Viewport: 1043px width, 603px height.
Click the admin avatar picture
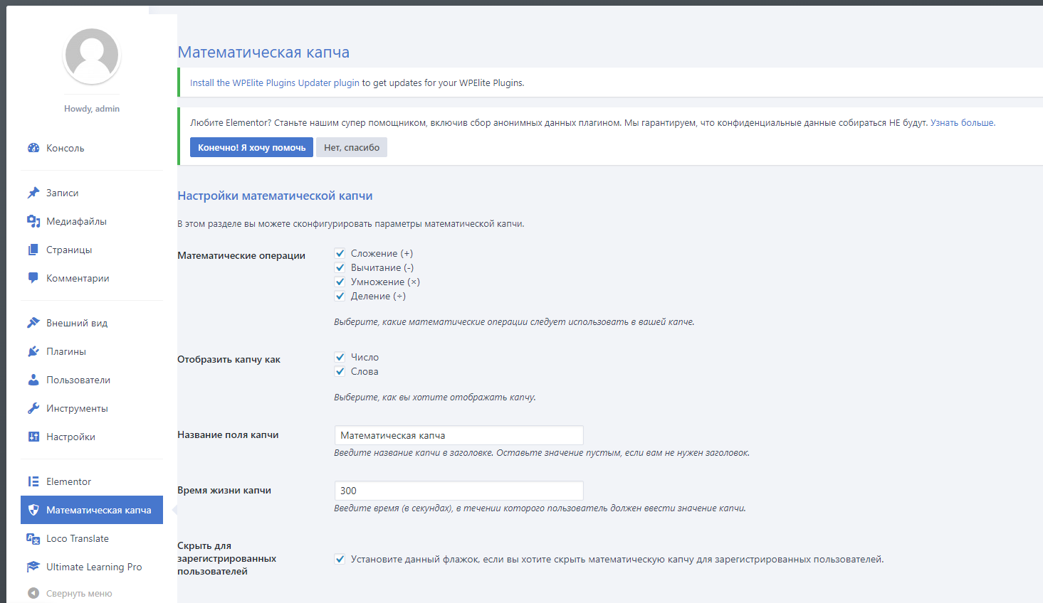click(x=92, y=56)
